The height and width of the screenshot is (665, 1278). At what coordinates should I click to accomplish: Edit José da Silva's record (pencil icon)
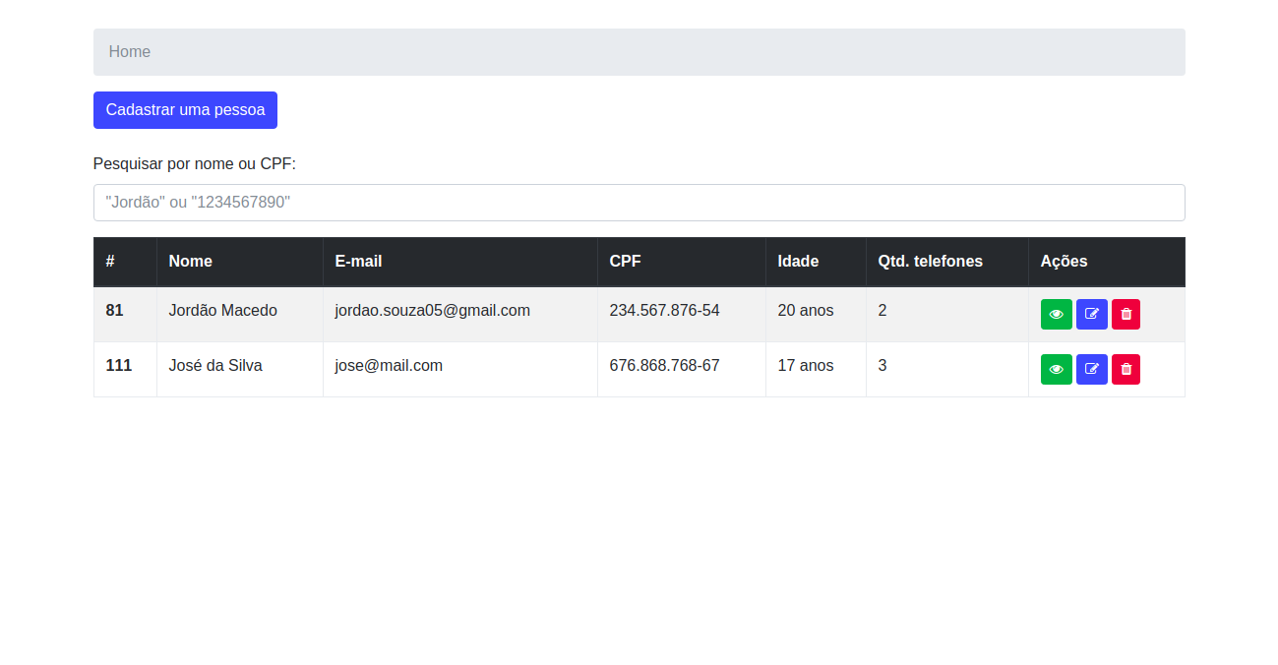point(1091,369)
